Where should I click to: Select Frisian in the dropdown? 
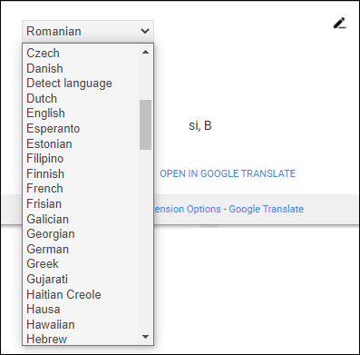tap(80, 203)
